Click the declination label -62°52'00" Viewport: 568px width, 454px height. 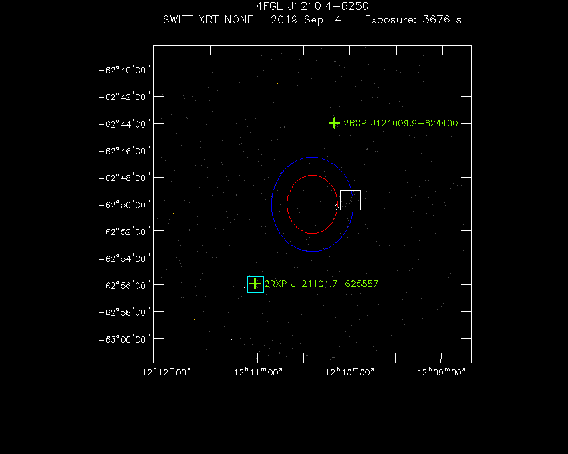(124, 232)
